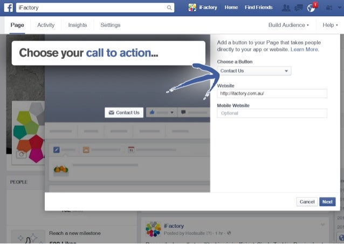Click the iFactory post avatar
This screenshot has height=244, width=344.
point(153,229)
